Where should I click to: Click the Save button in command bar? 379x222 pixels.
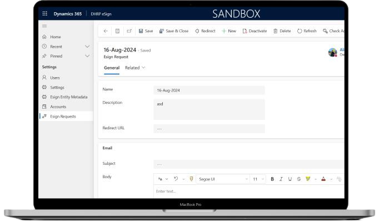point(146,31)
